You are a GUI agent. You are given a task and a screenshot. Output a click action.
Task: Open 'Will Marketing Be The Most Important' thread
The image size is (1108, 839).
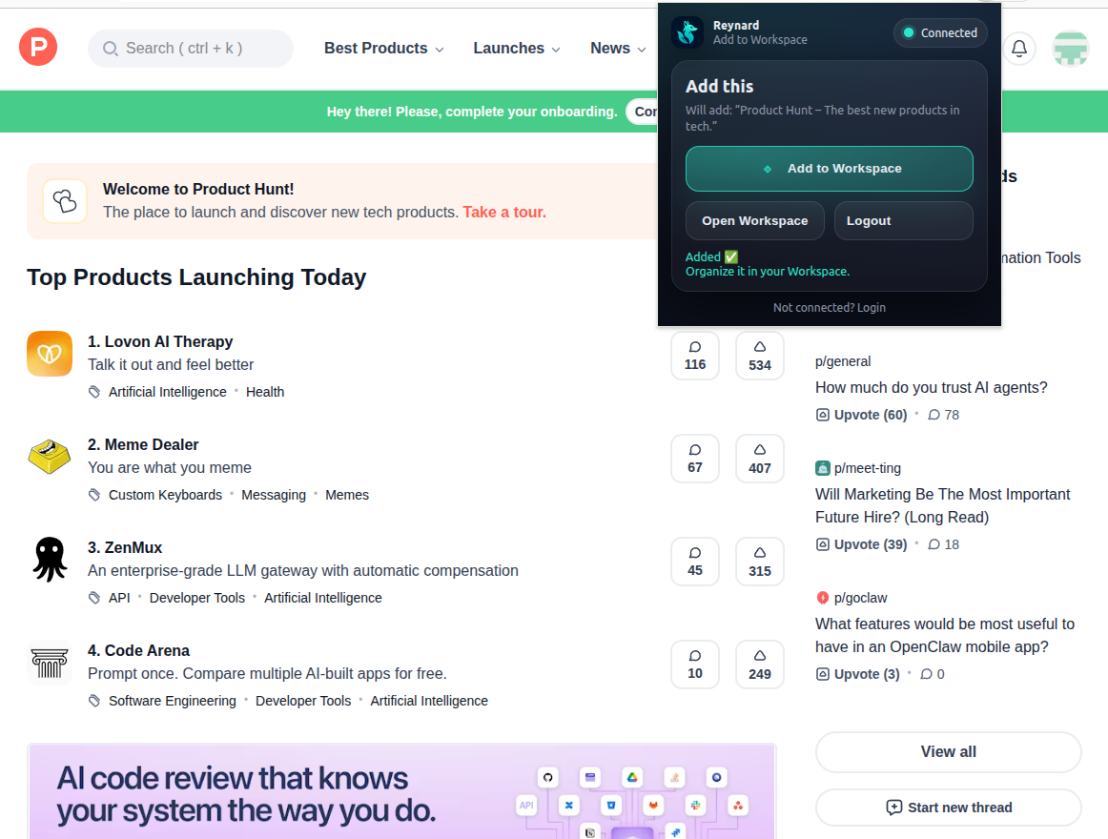[943, 505]
